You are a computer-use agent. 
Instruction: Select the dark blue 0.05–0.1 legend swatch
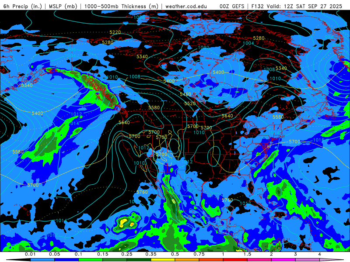pos(66,260)
